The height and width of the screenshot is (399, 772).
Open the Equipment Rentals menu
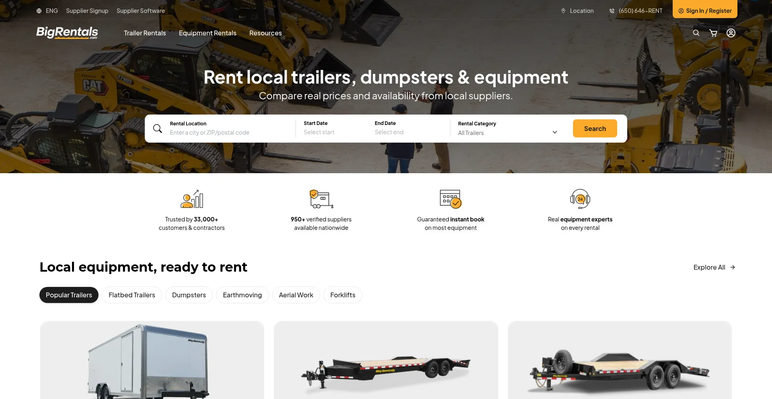pyautogui.click(x=207, y=33)
